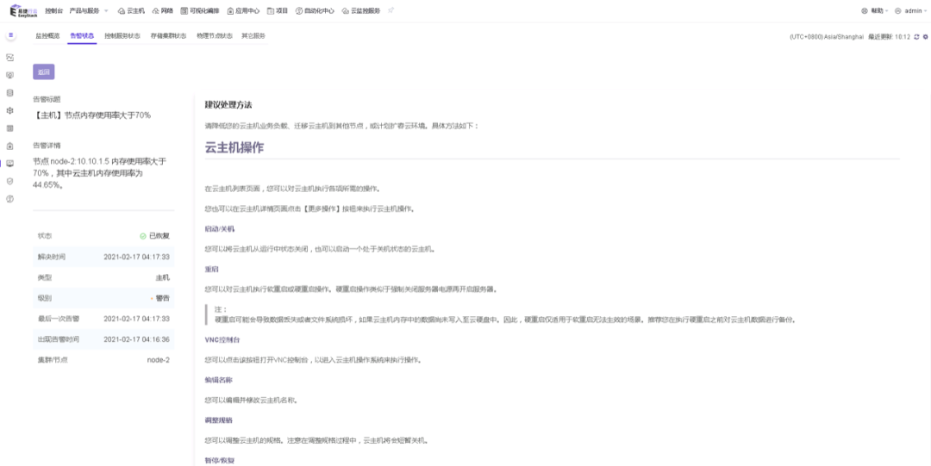Click the 可视化编排 icon in top bar

point(184,10)
